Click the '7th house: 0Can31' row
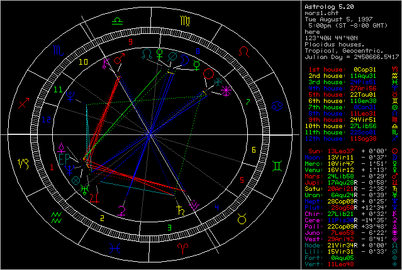 click(x=354, y=107)
